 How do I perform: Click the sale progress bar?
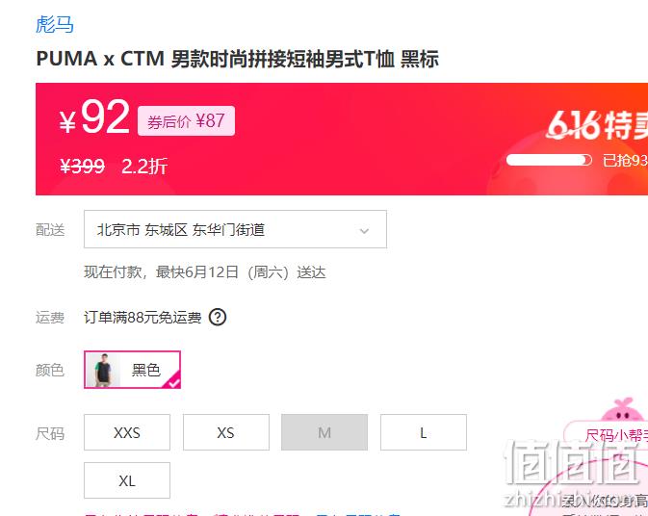549,160
